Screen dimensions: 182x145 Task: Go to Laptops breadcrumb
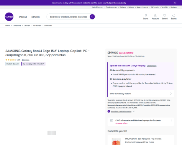coord(27,26)
